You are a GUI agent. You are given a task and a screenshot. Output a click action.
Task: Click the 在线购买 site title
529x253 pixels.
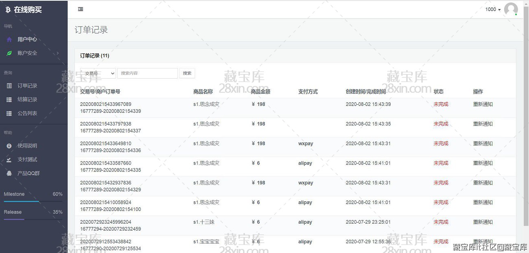click(x=28, y=10)
